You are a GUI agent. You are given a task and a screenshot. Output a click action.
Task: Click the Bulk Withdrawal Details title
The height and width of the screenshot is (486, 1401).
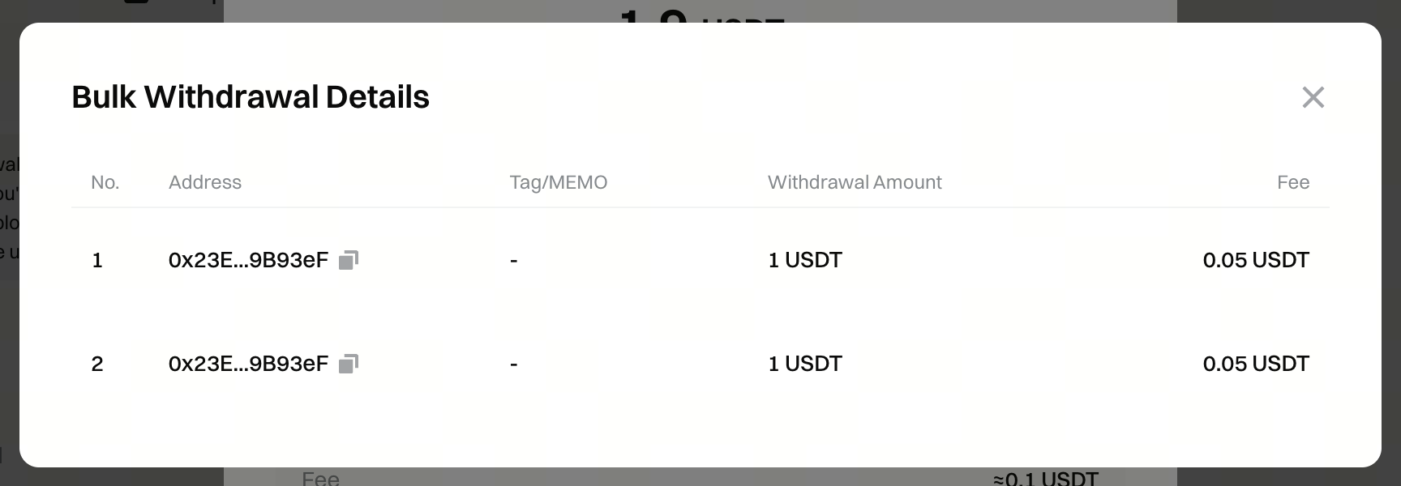coord(251,97)
